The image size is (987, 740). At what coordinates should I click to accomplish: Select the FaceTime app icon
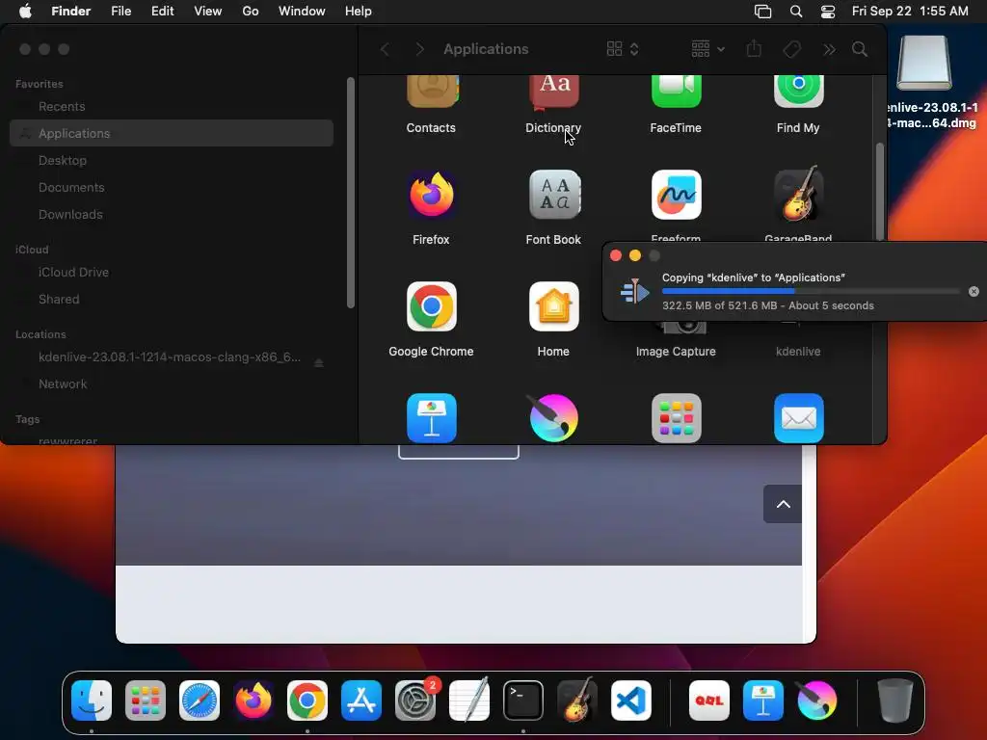point(676,91)
